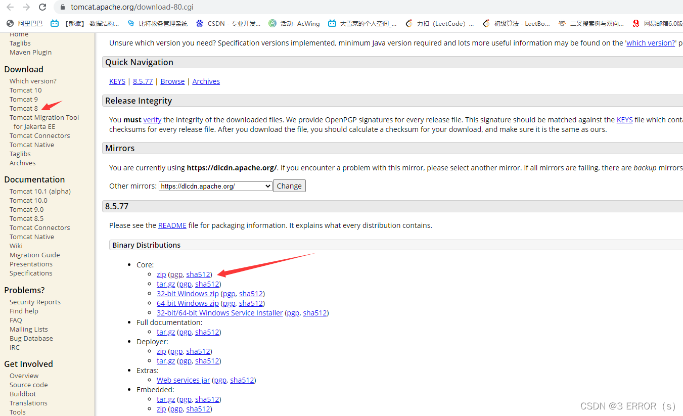Viewport: 683px width, 416px height.
Task: Open the Mailing Lists sidebar link
Action: coord(29,329)
